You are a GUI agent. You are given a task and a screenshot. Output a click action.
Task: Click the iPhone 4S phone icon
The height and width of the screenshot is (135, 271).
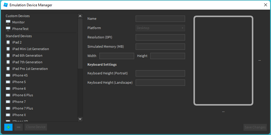click(8, 75)
